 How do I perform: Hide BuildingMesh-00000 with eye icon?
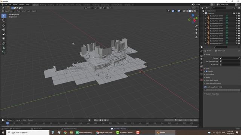click(x=236, y=16)
